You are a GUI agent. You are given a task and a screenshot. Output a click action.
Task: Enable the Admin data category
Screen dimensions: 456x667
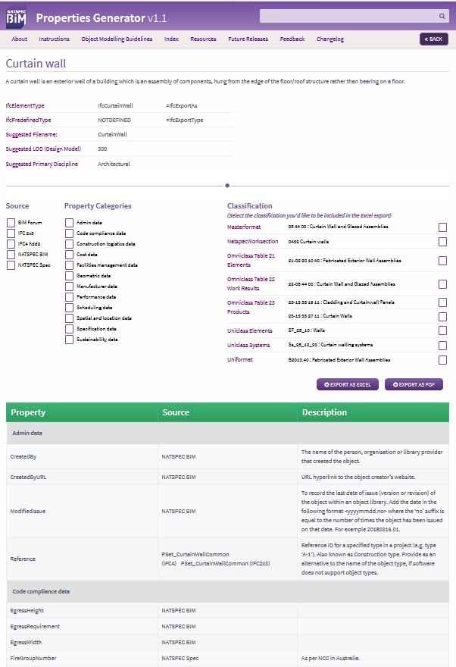pyautogui.click(x=69, y=223)
